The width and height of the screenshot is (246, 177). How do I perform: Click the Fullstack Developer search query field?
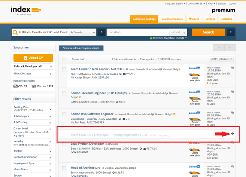(43, 32)
